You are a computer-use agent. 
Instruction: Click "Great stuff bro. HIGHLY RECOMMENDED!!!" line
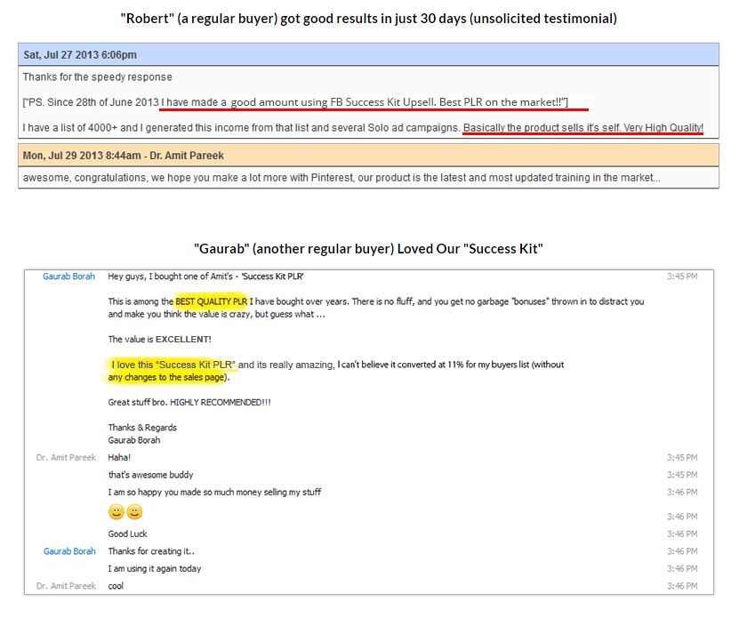pos(189,402)
